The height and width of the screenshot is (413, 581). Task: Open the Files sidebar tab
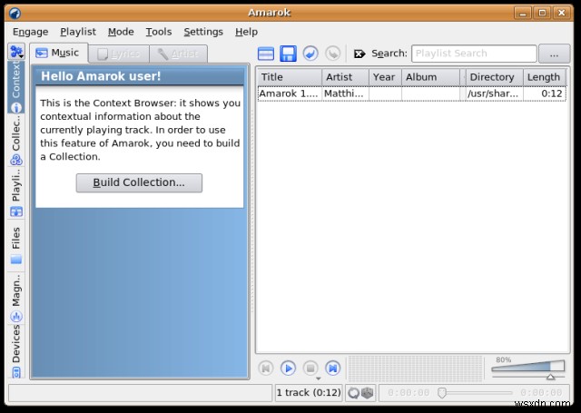pos(16,244)
